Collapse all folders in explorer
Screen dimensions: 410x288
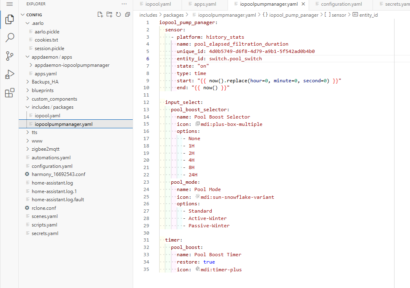[127, 15]
